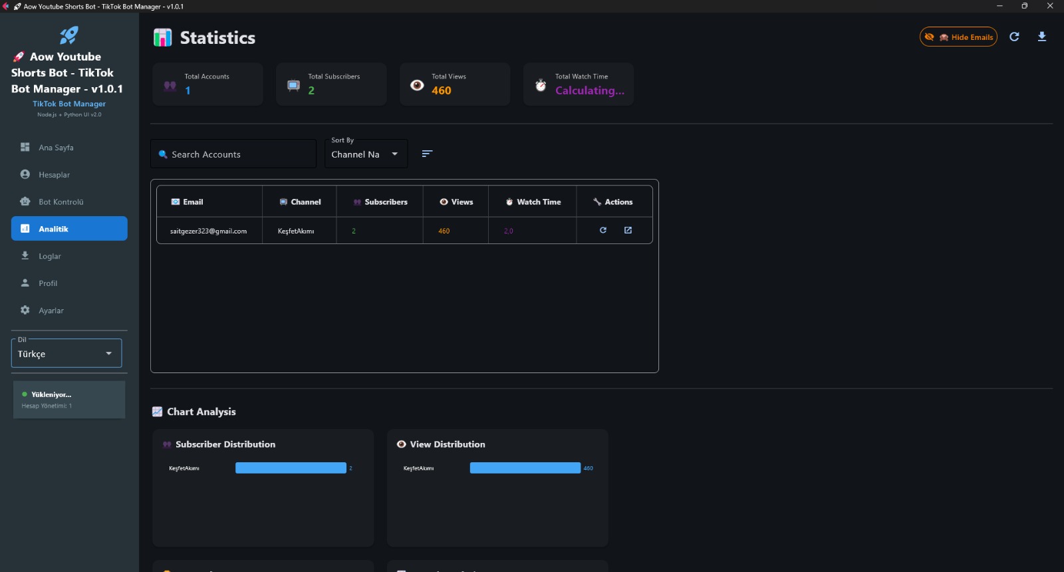Click the refresh icon in the header
Image resolution: width=1064 pixels, height=572 pixels.
[x=1014, y=37]
